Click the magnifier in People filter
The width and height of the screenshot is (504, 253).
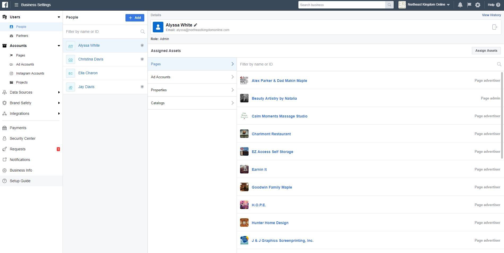tap(142, 32)
